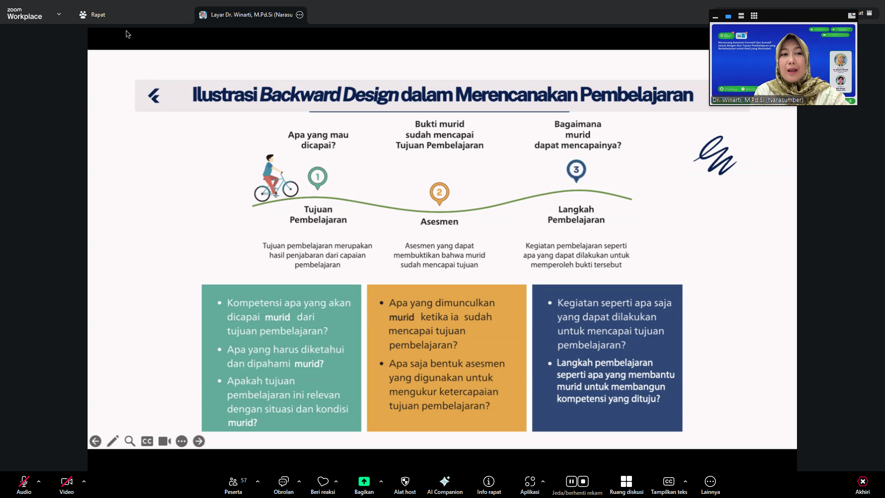Open shared screen tab options ellipsis
Screen dimensions: 885x498
[x=300, y=15]
